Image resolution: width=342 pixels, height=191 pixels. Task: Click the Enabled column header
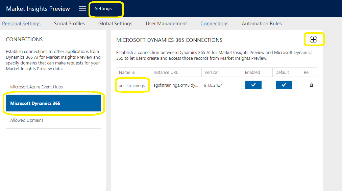click(252, 72)
